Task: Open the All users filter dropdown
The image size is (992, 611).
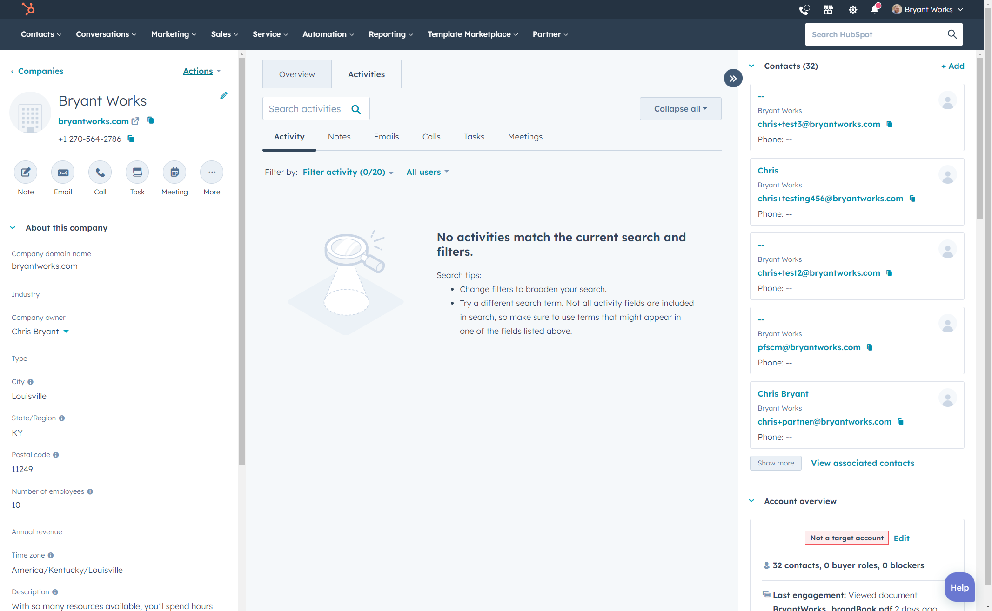Action: (427, 172)
